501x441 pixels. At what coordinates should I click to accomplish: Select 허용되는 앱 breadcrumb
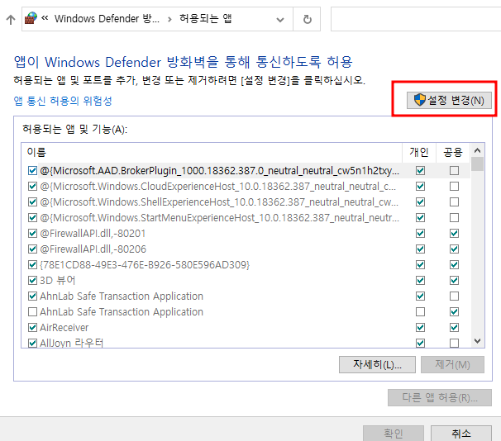coord(206,18)
